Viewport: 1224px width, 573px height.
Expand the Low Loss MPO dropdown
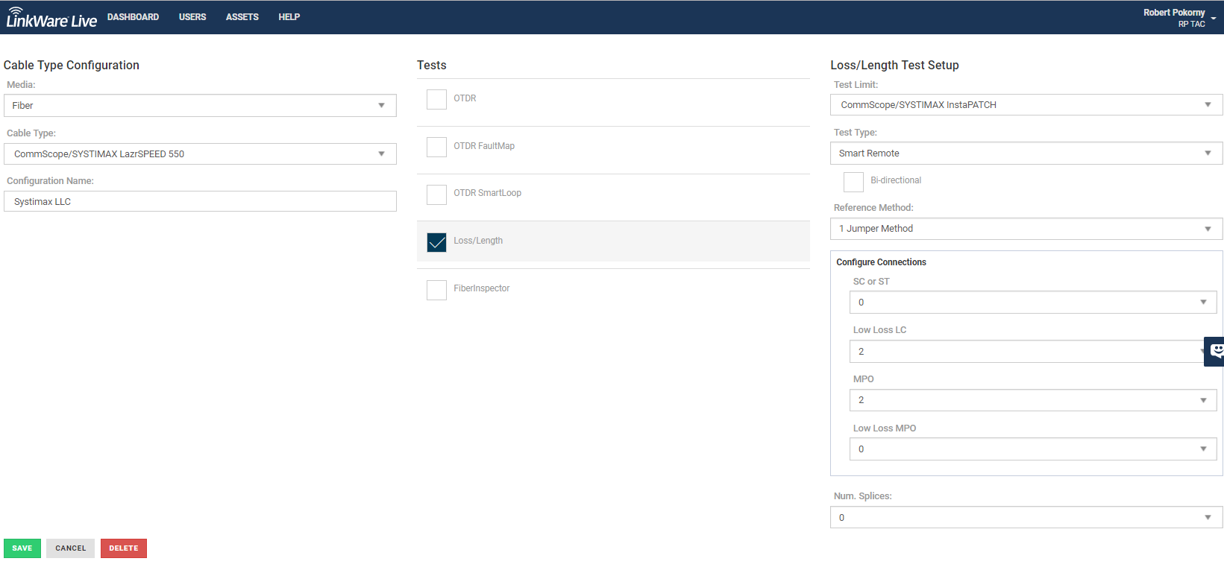[x=1033, y=449]
